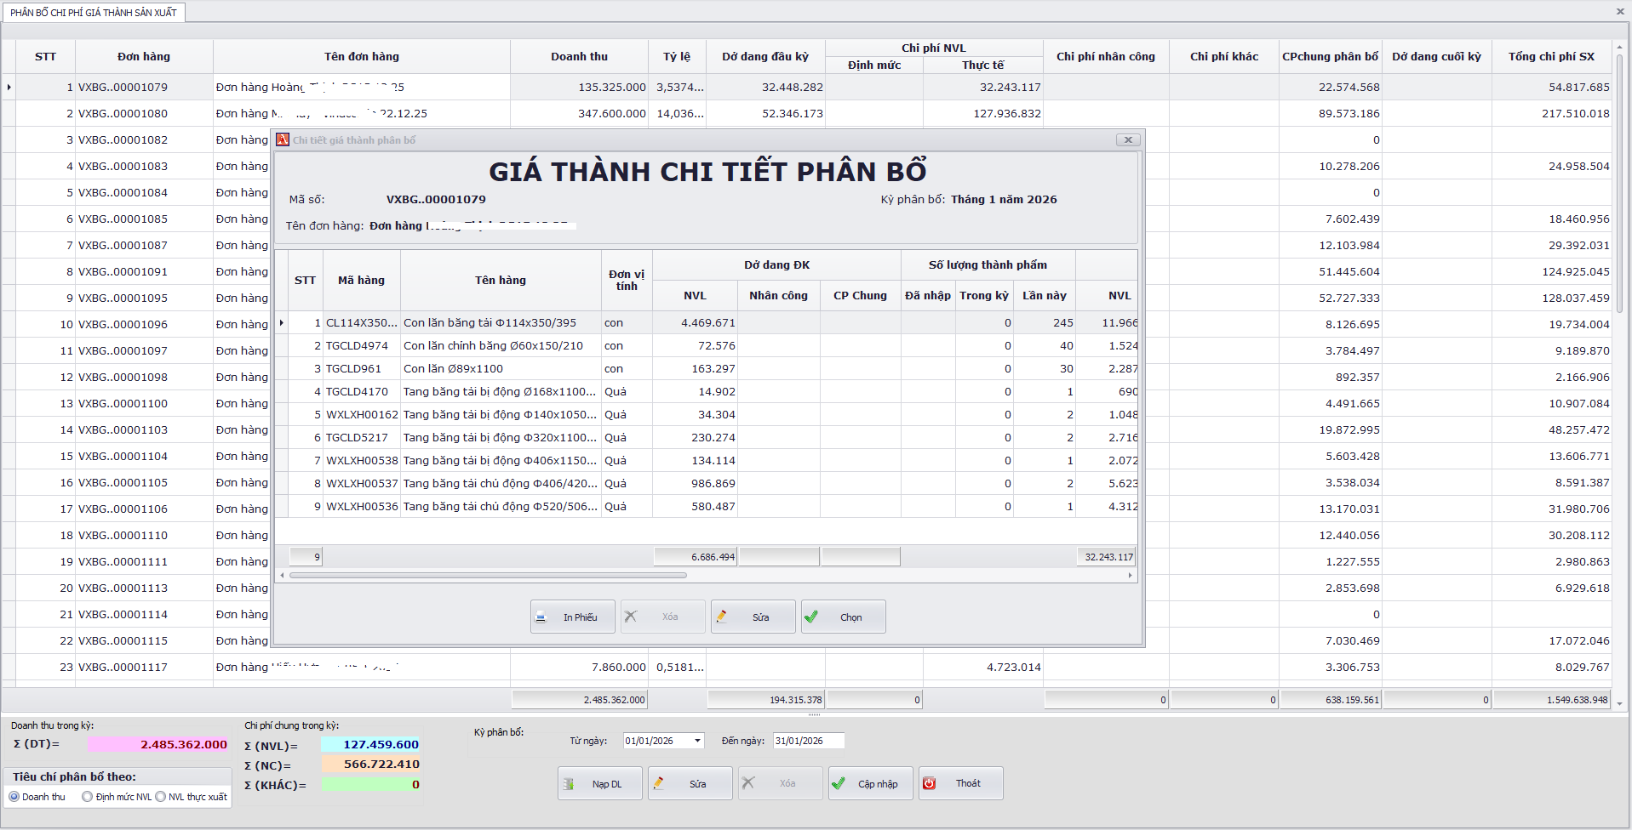The image size is (1632, 830).
Task: Click the disabled Xóa button in the dialog
Action: point(662,617)
